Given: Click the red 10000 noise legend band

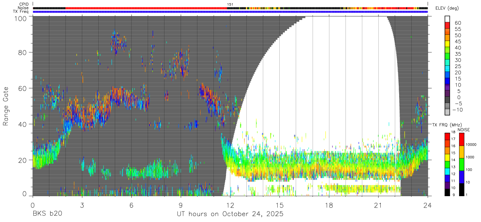Looking at the screenshot, I should (x=463, y=139).
